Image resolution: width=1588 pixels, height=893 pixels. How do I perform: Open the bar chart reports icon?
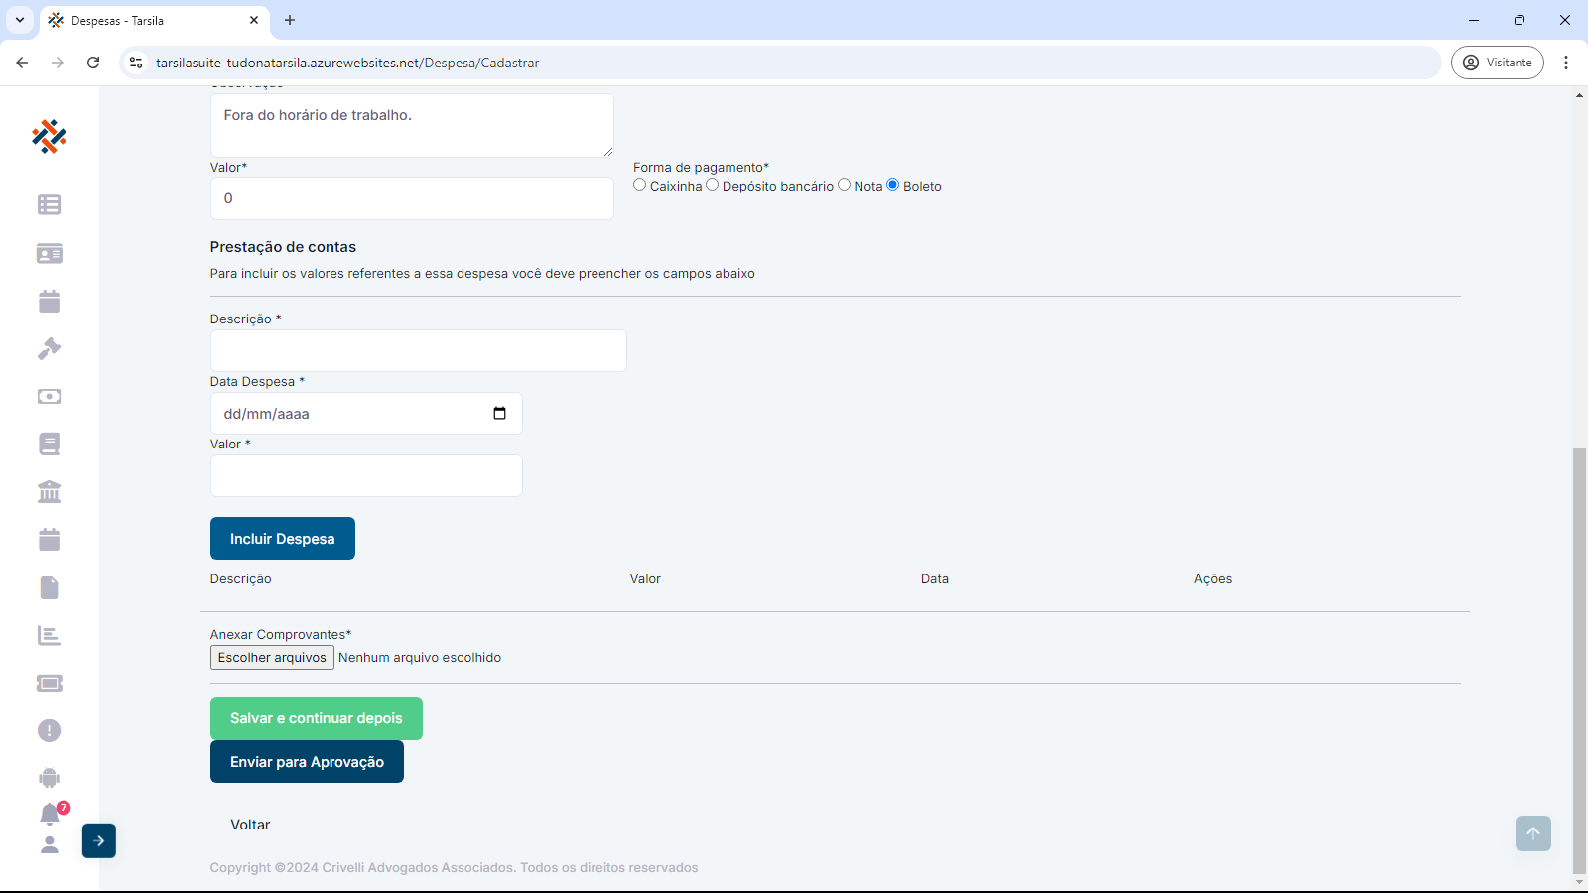click(49, 635)
